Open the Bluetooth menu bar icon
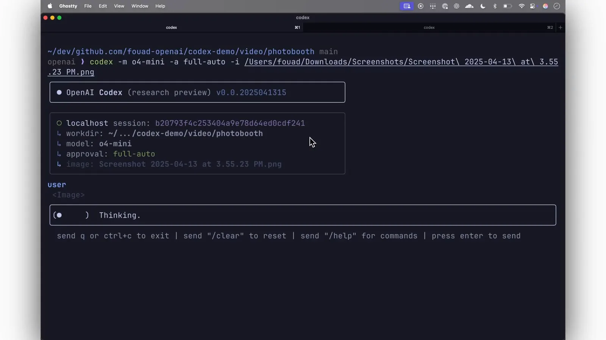Viewport: 606px width, 340px height. pos(495,6)
